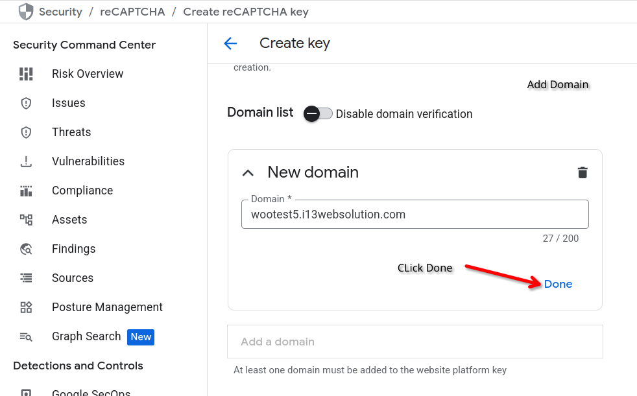Click the Done button

tap(558, 284)
